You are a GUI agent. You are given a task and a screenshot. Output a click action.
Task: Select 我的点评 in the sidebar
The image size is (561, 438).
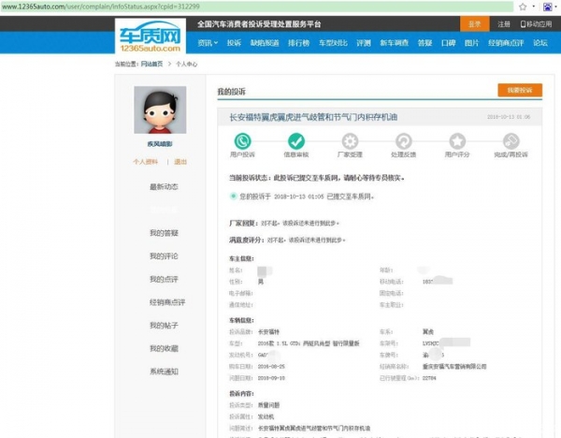(164, 279)
